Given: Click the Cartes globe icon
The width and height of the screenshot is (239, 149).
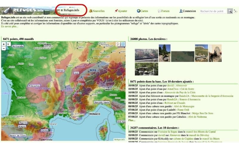Looking at the screenshot, I should coord(139,11).
